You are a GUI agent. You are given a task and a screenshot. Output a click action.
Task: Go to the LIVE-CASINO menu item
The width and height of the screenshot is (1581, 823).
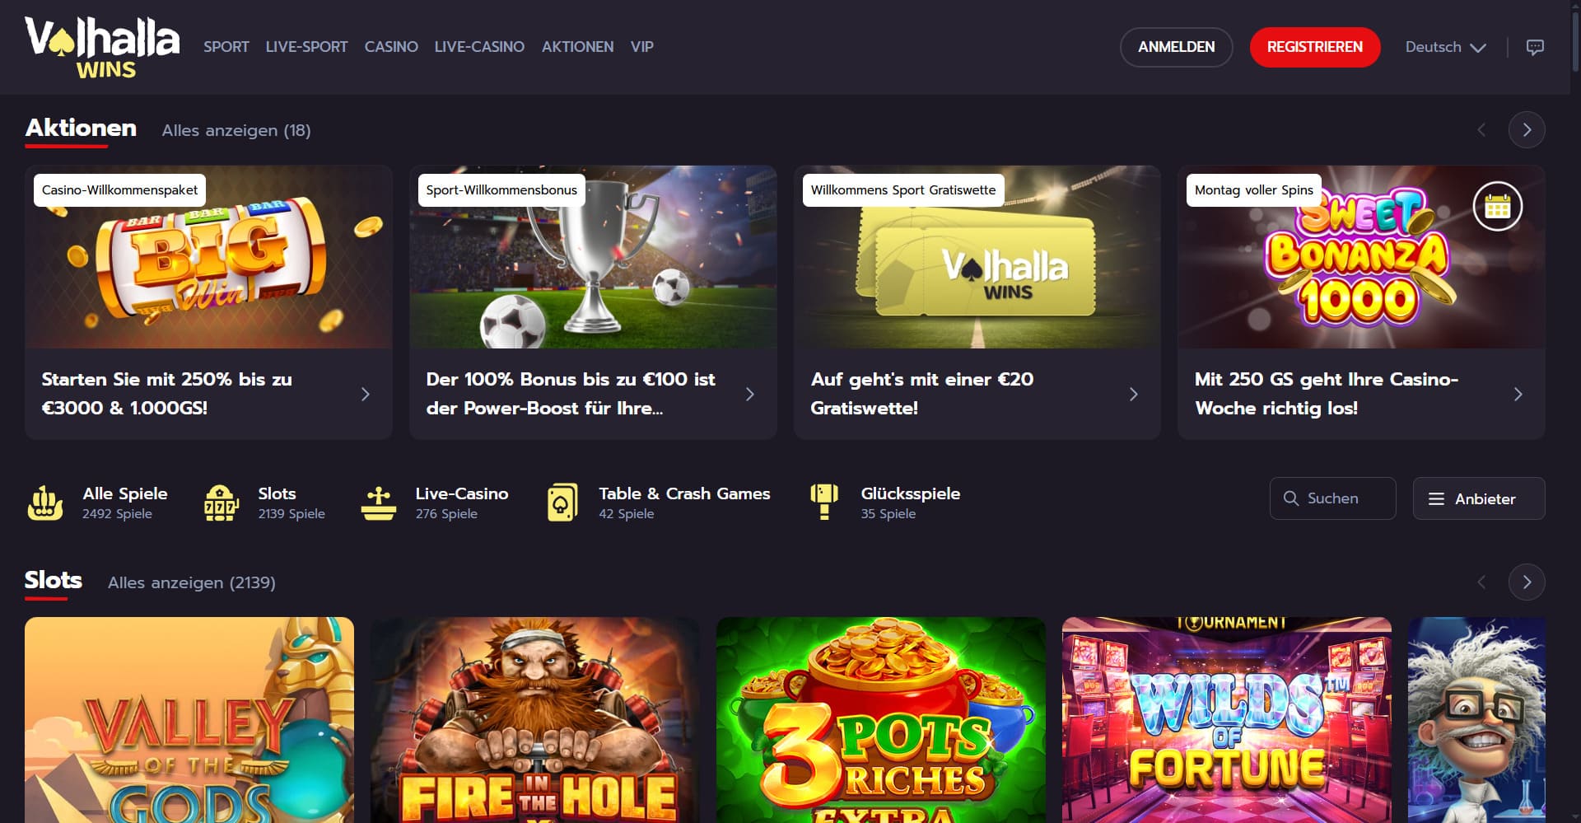click(479, 47)
